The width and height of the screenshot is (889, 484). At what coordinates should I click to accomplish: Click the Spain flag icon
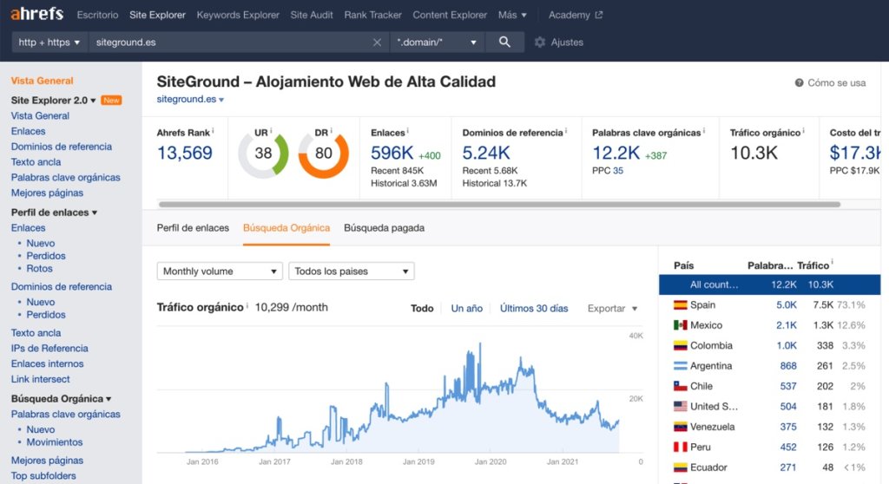point(681,305)
